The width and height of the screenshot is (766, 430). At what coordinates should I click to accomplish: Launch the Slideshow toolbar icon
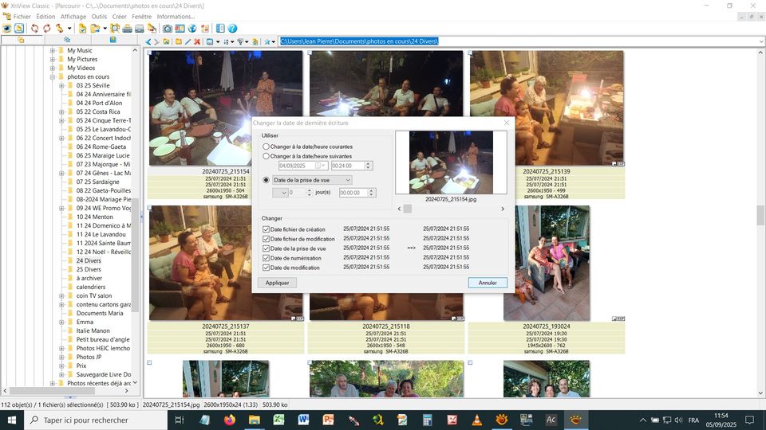click(180, 29)
